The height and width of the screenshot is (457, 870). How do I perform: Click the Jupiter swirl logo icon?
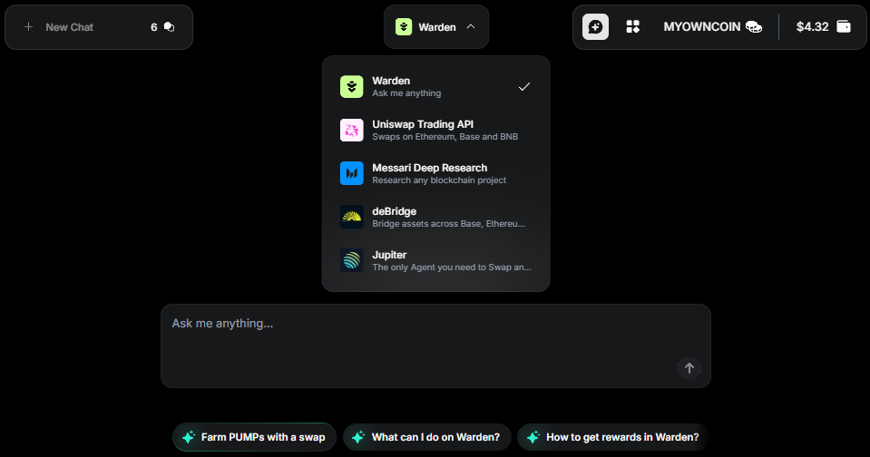pos(352,260)
